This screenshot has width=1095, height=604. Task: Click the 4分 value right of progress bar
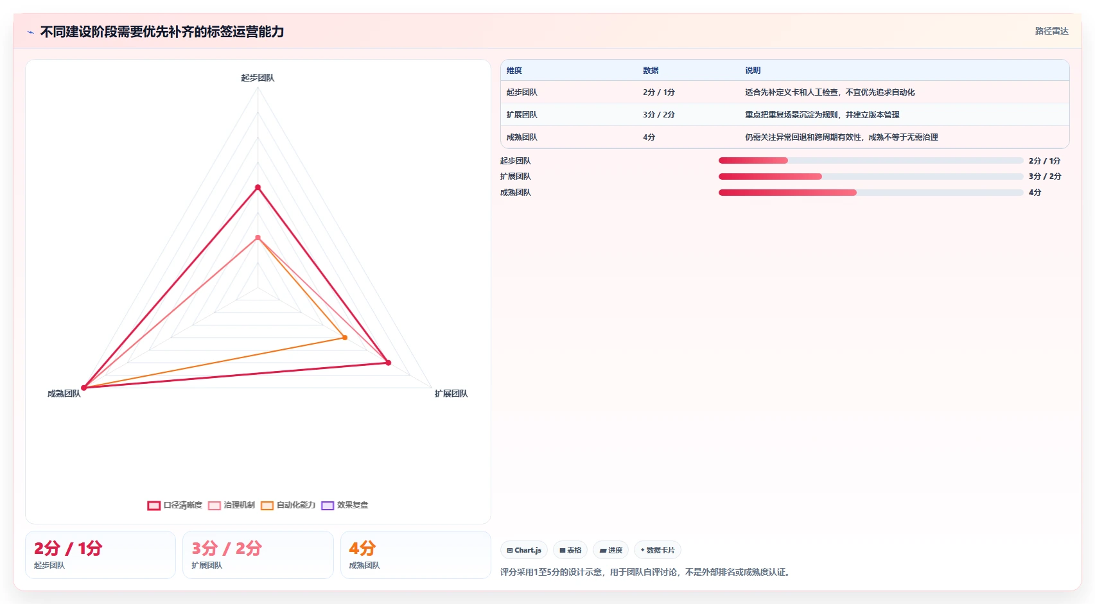(1035, 193)
